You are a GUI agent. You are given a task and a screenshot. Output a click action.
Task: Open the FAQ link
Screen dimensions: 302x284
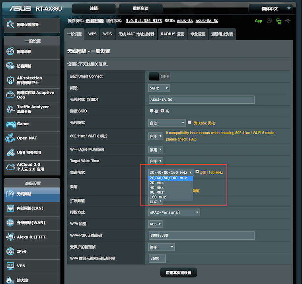[x=193, y=139]
